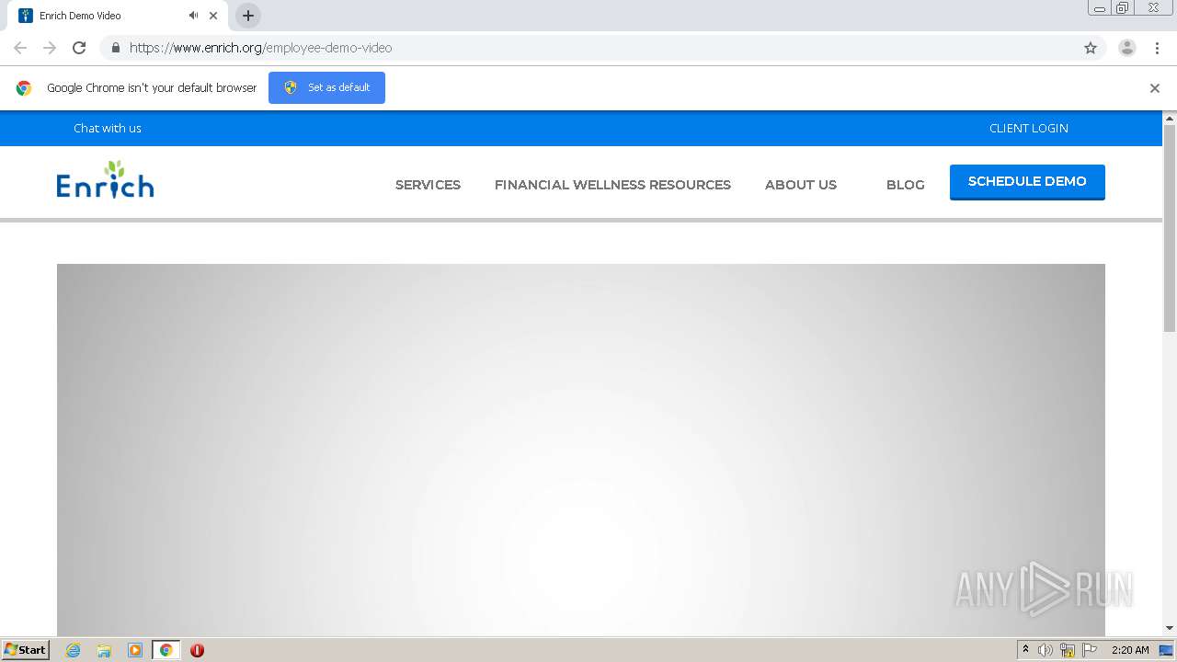1177x662 pixels.
Task: Open the Chrome three-dot menu
Action: pyautogui.click(x=1157, y=48)
